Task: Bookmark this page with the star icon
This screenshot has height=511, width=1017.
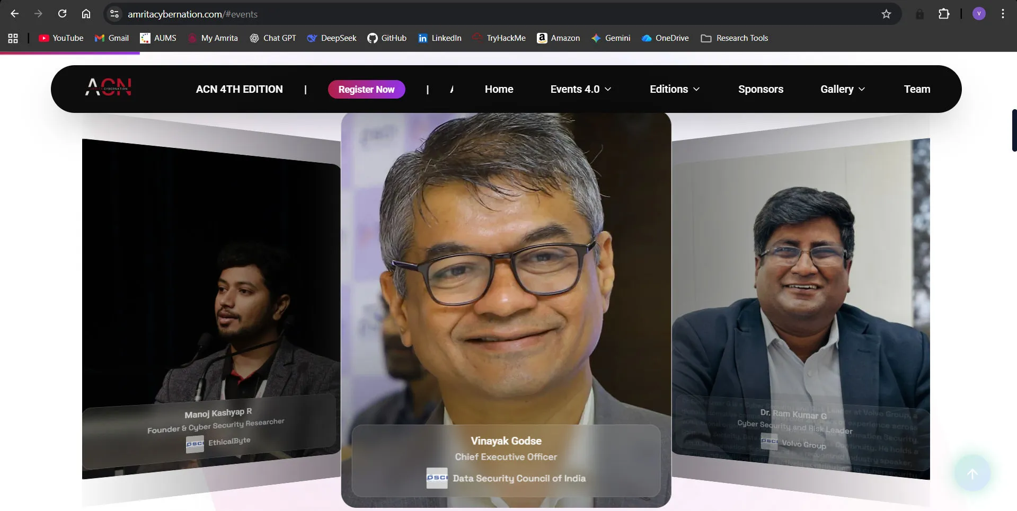Action: click(886, 14)
